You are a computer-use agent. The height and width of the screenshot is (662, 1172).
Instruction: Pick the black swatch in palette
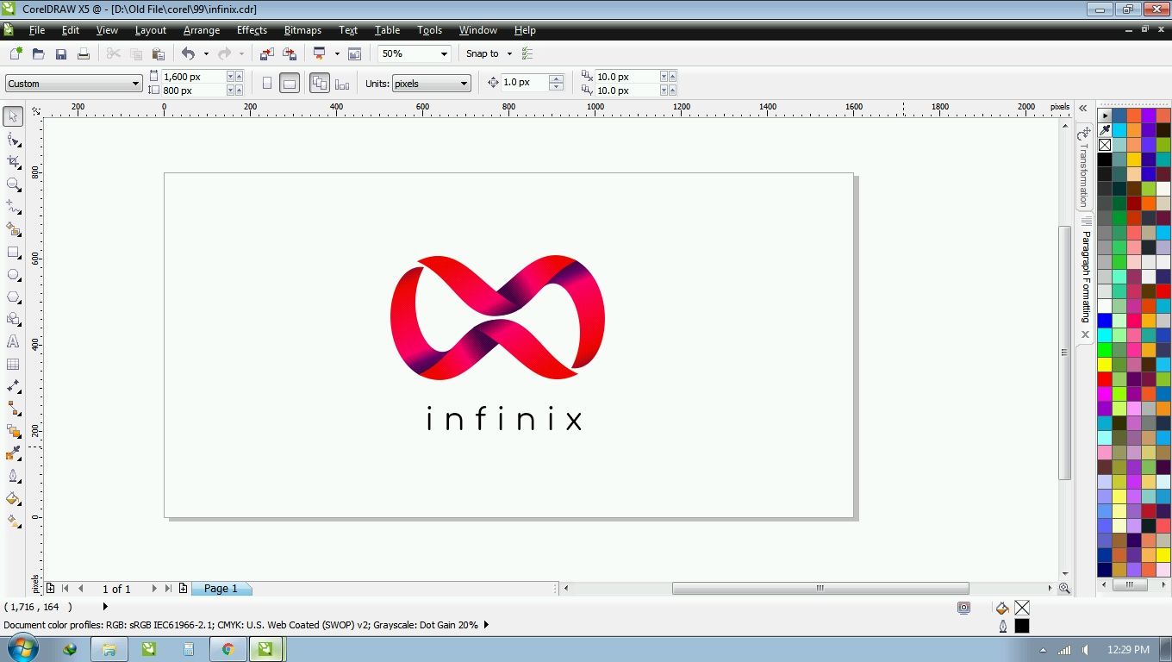point(1105,159)
